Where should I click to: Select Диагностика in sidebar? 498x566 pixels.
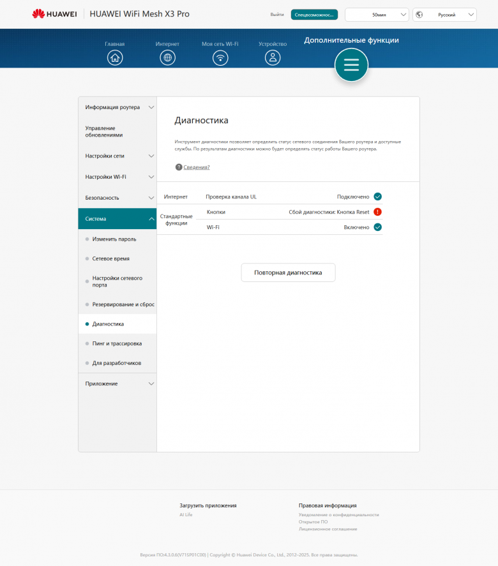(117, 324)
